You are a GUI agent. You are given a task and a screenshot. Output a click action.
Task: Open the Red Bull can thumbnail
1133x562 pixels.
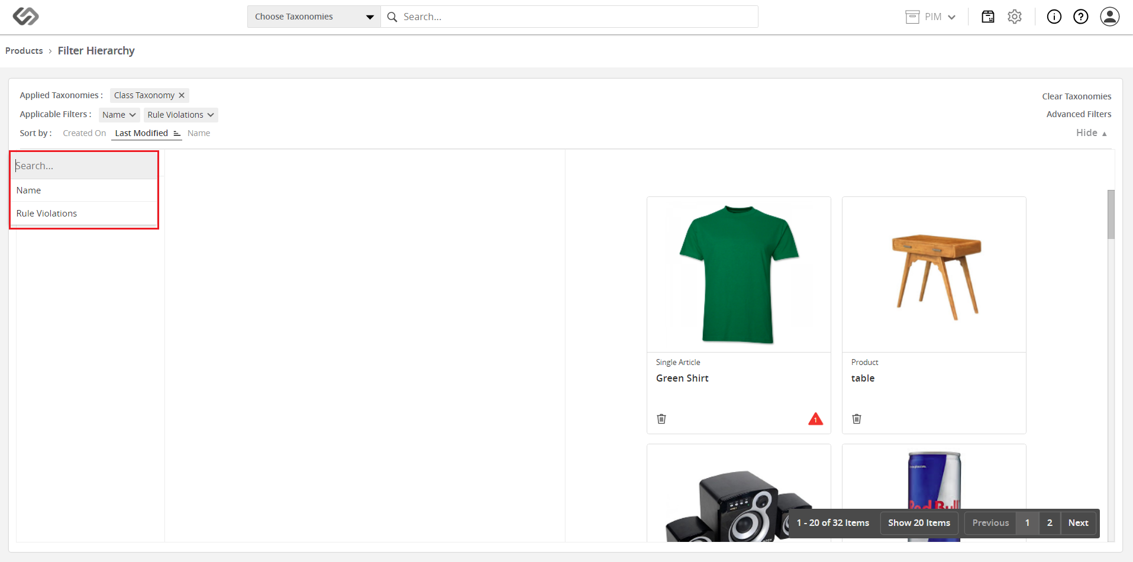pyautogui.click(x=934, y=493)
